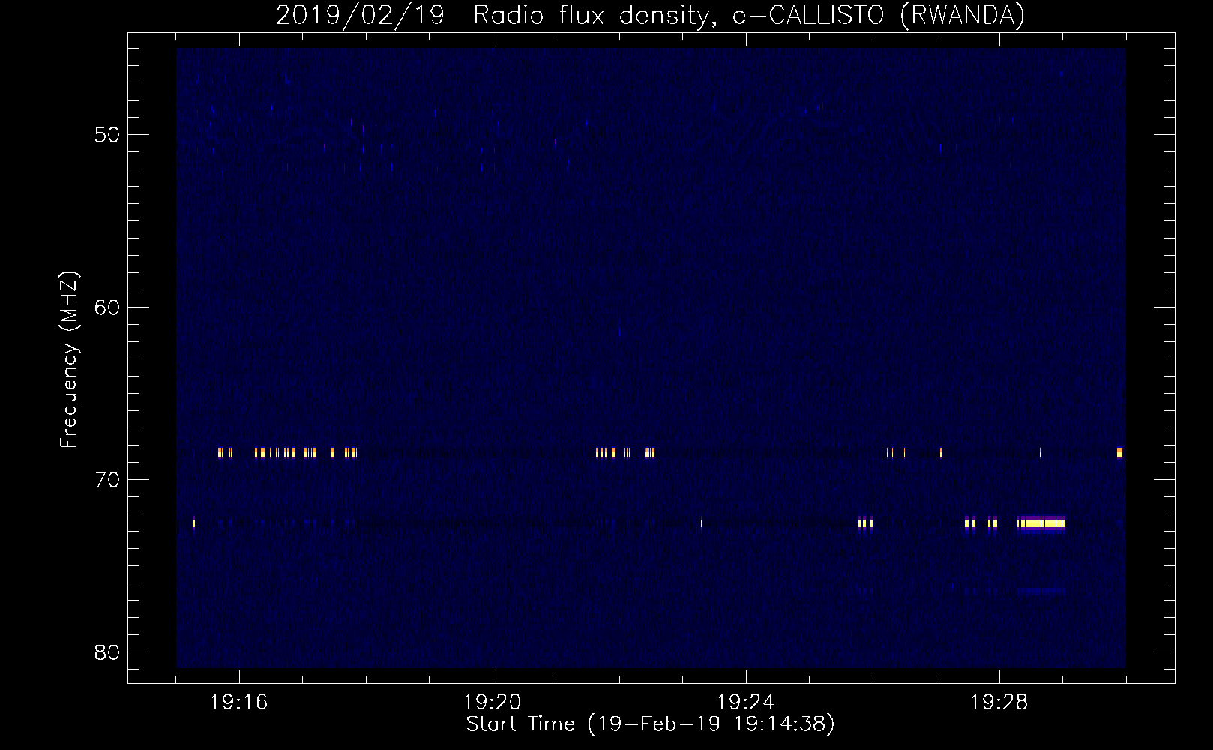Viewport: 1213px width, 750px height.
Task: Click the bright marker at right edge near 68 MHz
Action: click(x=1119, y=452)
